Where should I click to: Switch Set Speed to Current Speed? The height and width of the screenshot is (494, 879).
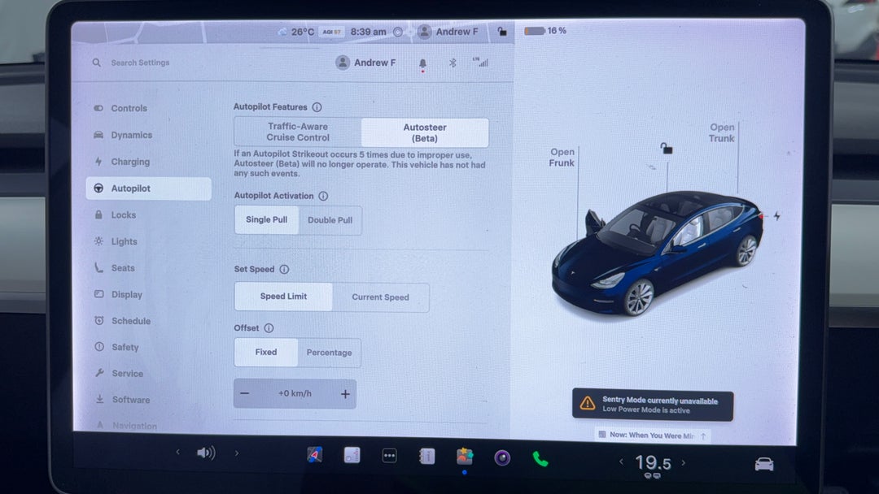tap(379, 297)
